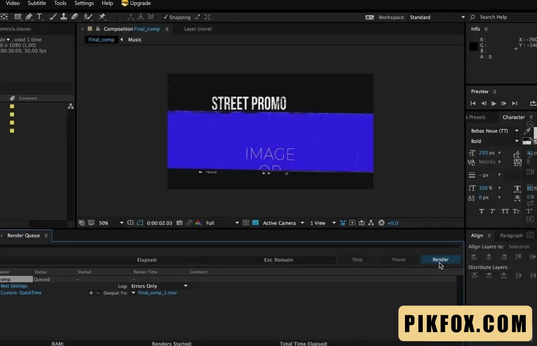Switch to the Paragraph tab
This screenshot has height=346, width=537.
click(511, 235)
